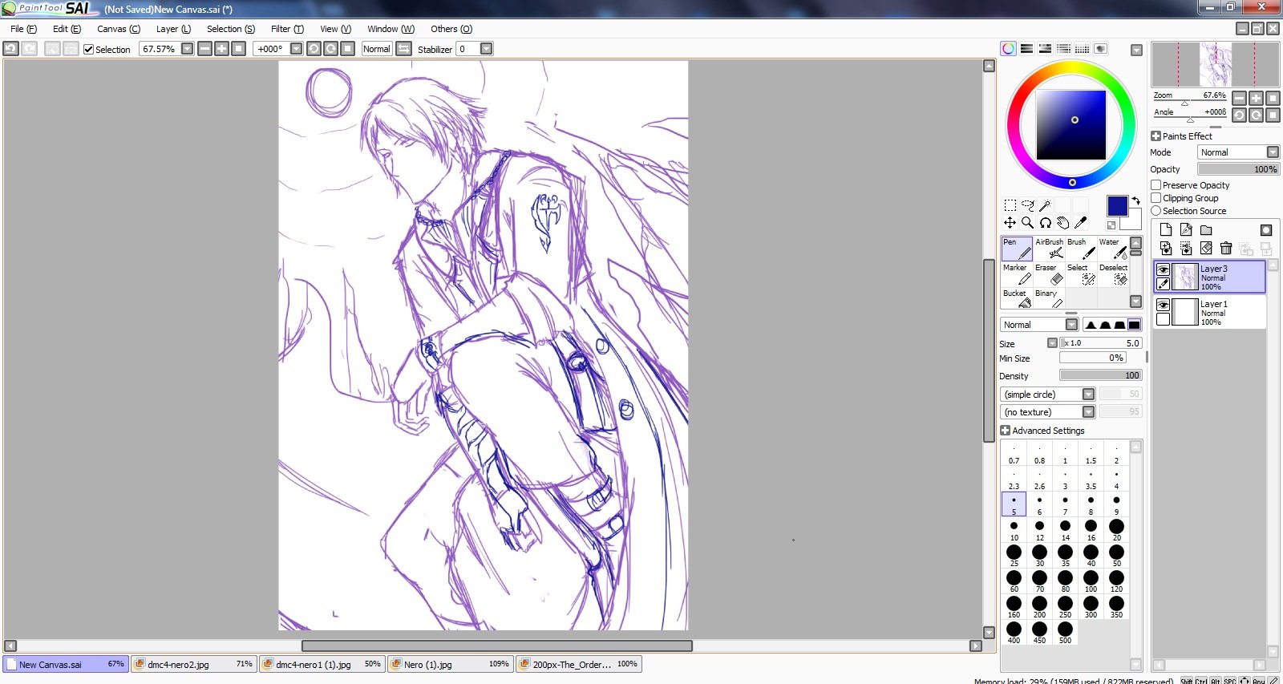1283x684 pixels.
Task: Select brush size preset 500
Action: (1065, 633)
